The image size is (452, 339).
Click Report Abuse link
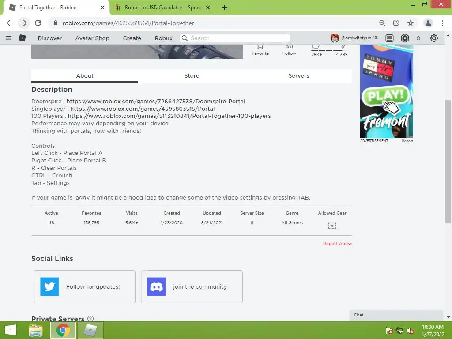click(338, 244)
